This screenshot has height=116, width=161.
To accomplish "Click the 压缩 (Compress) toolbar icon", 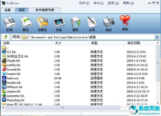I will pos(9,24).
